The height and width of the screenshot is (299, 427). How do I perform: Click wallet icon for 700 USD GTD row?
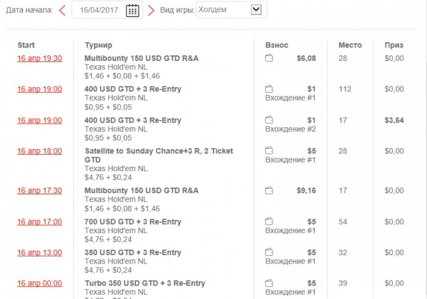click(x=269, y=222)
